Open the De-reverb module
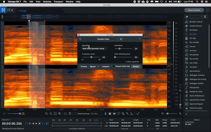 tap(194, 59)
